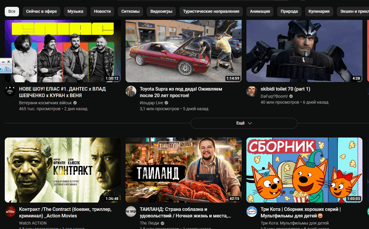Open DaFuq!?Boom! channel avatar
The image size is (369, 229).
252,91
